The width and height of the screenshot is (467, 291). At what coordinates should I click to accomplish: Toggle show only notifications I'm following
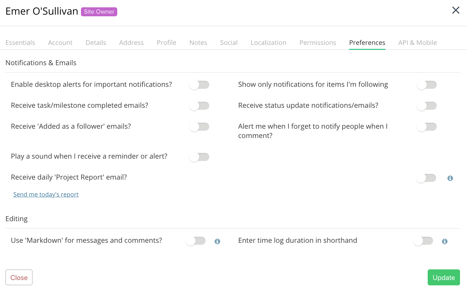[x=427, y=85]
